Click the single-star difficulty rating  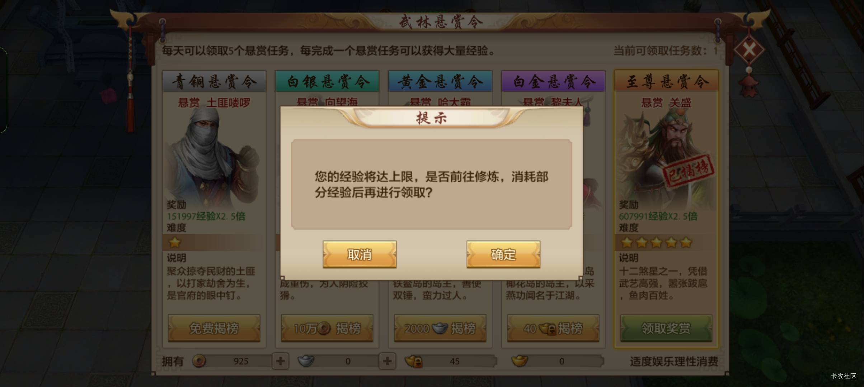coord(175,243)
